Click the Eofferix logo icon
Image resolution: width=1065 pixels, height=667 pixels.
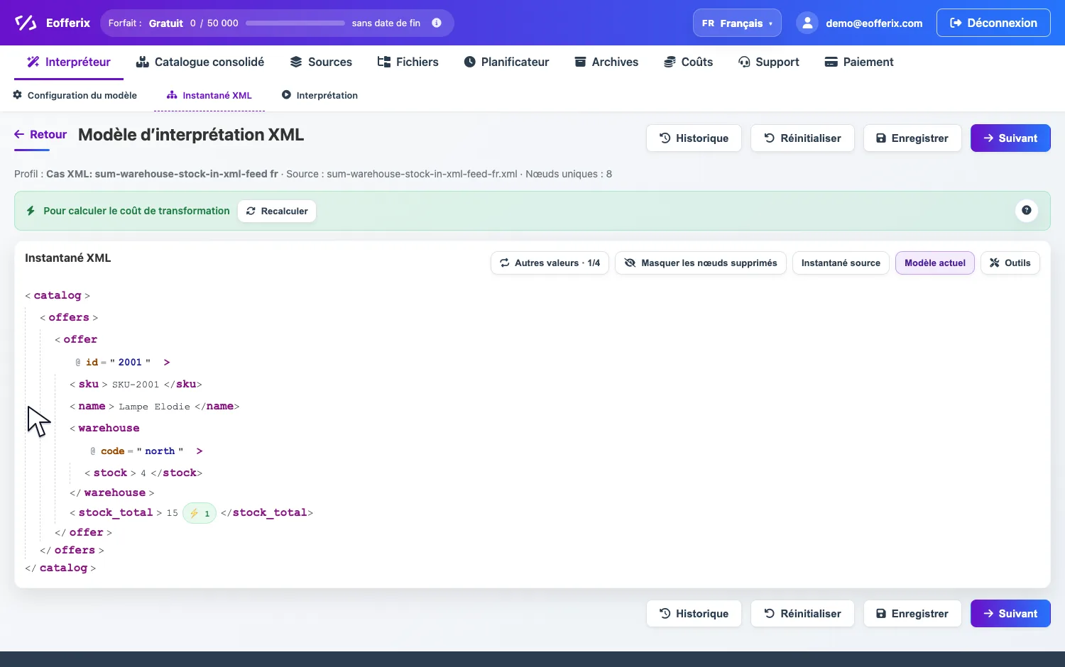[26, 23]
